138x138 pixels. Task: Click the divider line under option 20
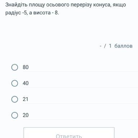point(80,119)
